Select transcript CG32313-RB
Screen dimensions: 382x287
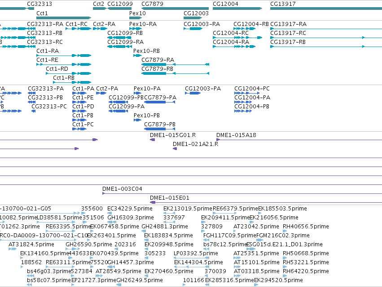click(x=44, y=33)
